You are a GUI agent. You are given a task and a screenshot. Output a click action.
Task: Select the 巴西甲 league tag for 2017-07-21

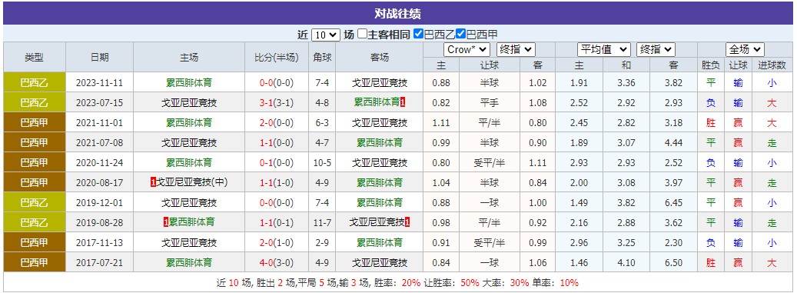tap(34, 263)
